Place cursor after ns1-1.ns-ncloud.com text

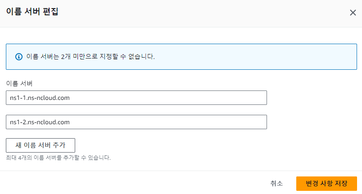(70, 98)
